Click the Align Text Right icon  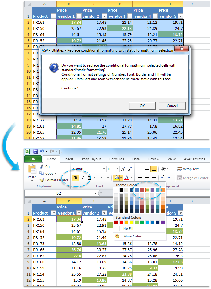tap(154, 178)
